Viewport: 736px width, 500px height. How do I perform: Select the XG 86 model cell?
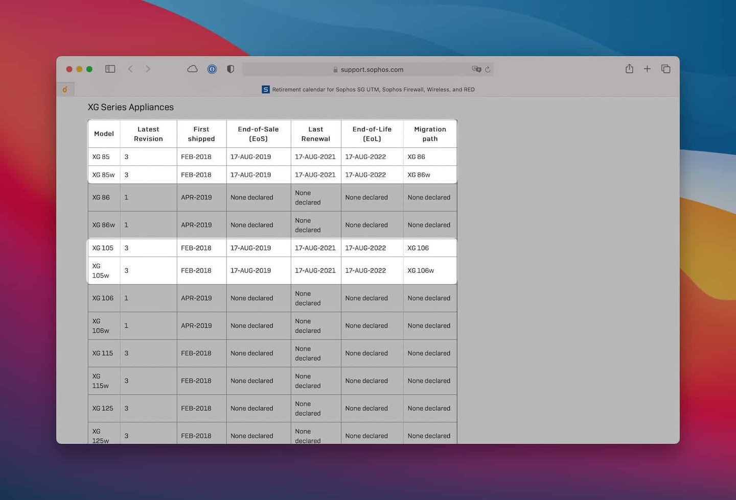(x=104, y=197)
